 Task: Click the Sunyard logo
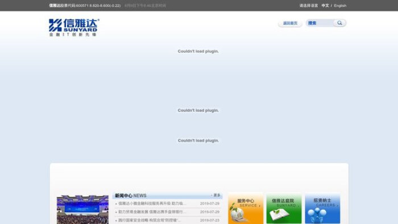[x=74, y=27]
